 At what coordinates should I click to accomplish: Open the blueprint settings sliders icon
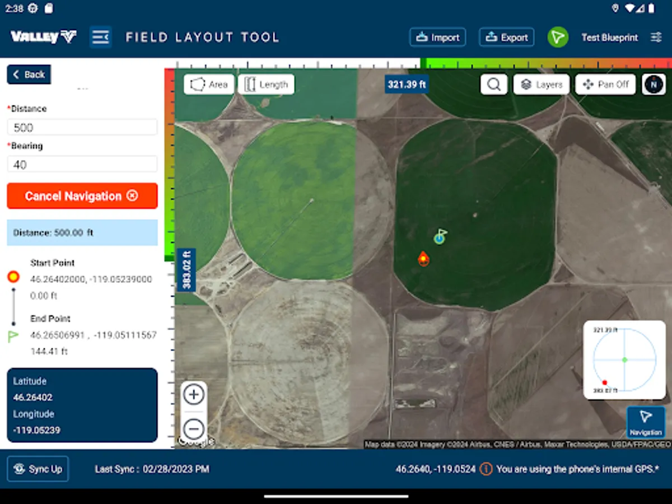click(x=656, y=37)
